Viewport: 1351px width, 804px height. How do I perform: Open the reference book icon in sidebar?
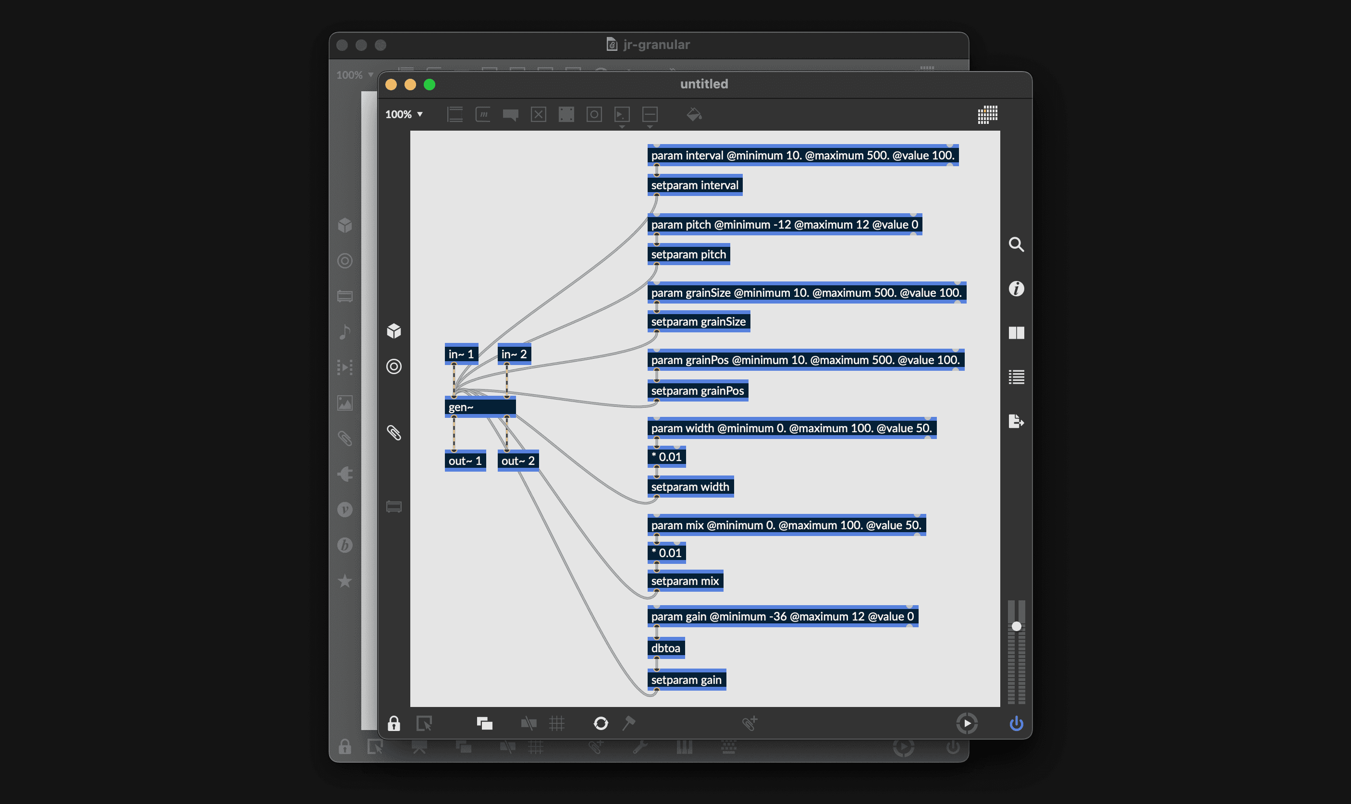point(1016,333)
